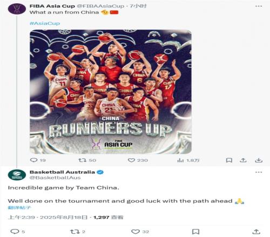The height and width of the screenshot is (237, 270).
Task: Translate the Basketball Australia post
Action: pyautogui.click(x=19, y=208)
